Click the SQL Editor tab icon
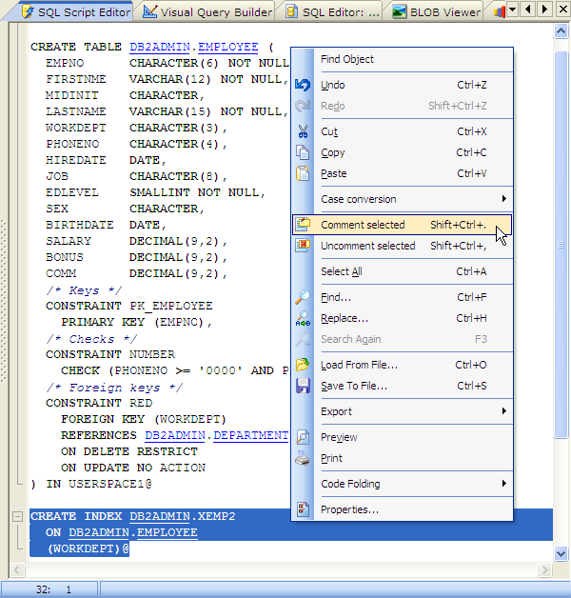 tap(291, 11)
